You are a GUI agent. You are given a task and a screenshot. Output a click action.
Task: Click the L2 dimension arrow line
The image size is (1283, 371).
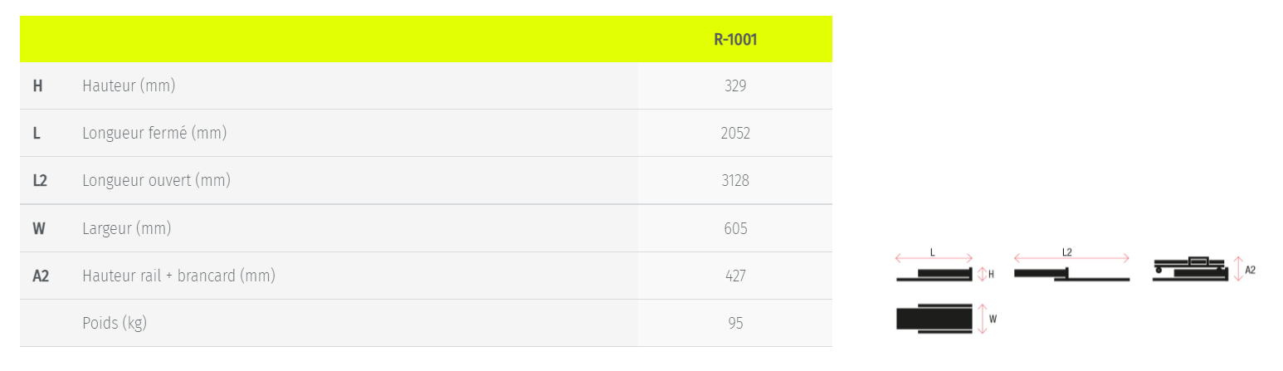tap(1071, 258)
